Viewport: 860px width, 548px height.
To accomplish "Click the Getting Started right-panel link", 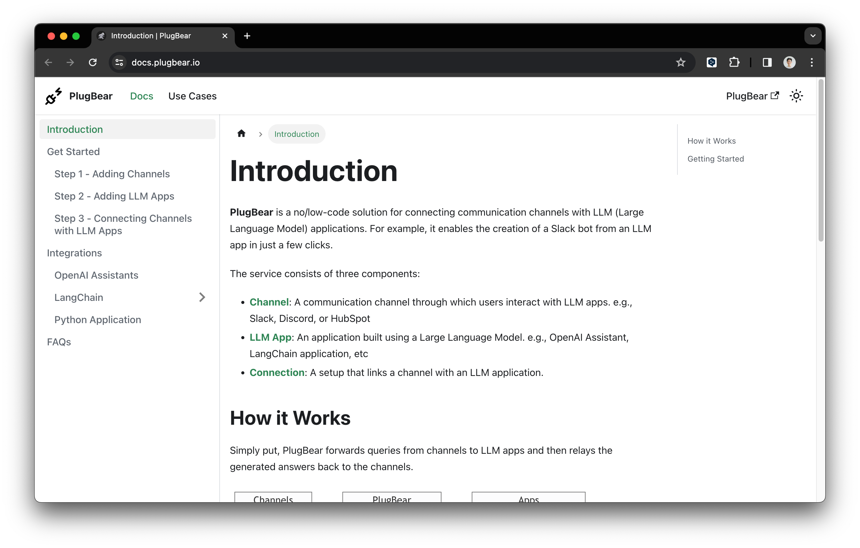I will click(716, 158).
